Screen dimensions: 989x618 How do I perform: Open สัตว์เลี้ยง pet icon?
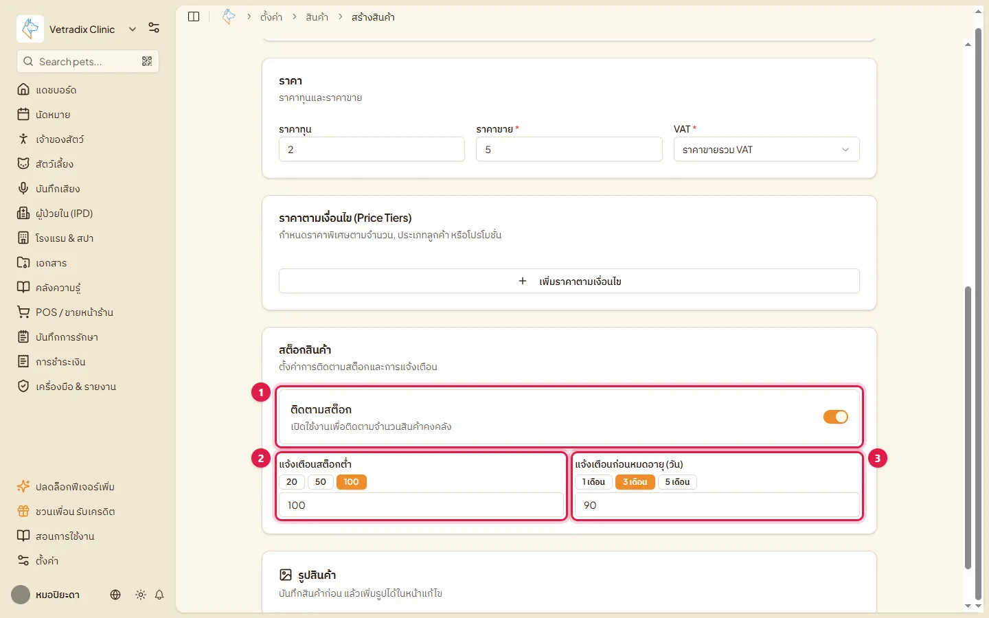[23, 163]
